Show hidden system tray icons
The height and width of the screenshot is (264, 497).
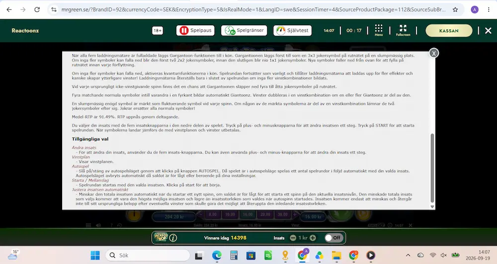pos(408,255)
